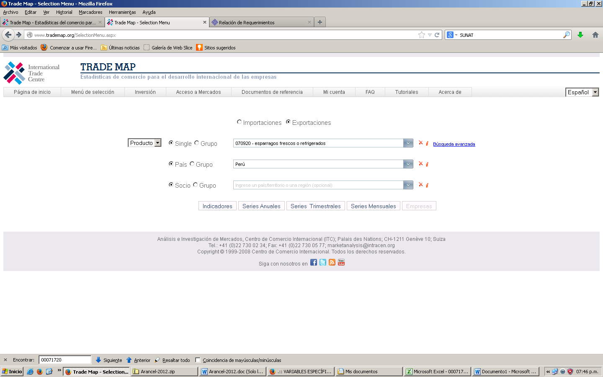Bookmark this page with the star icon
Viewport: 603px width, 377px height.
(x=422, y=35)
